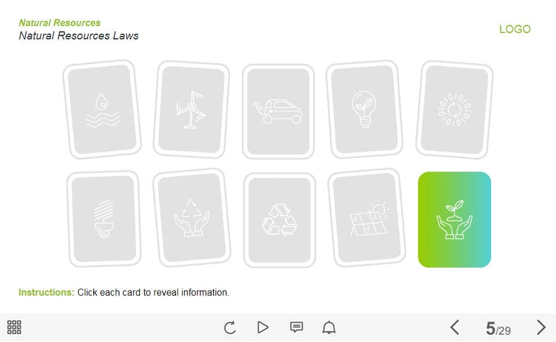The width and height of the screenshot is (556, 342).
Task: Click the LOGO text in the header
Action: (515, 29)
